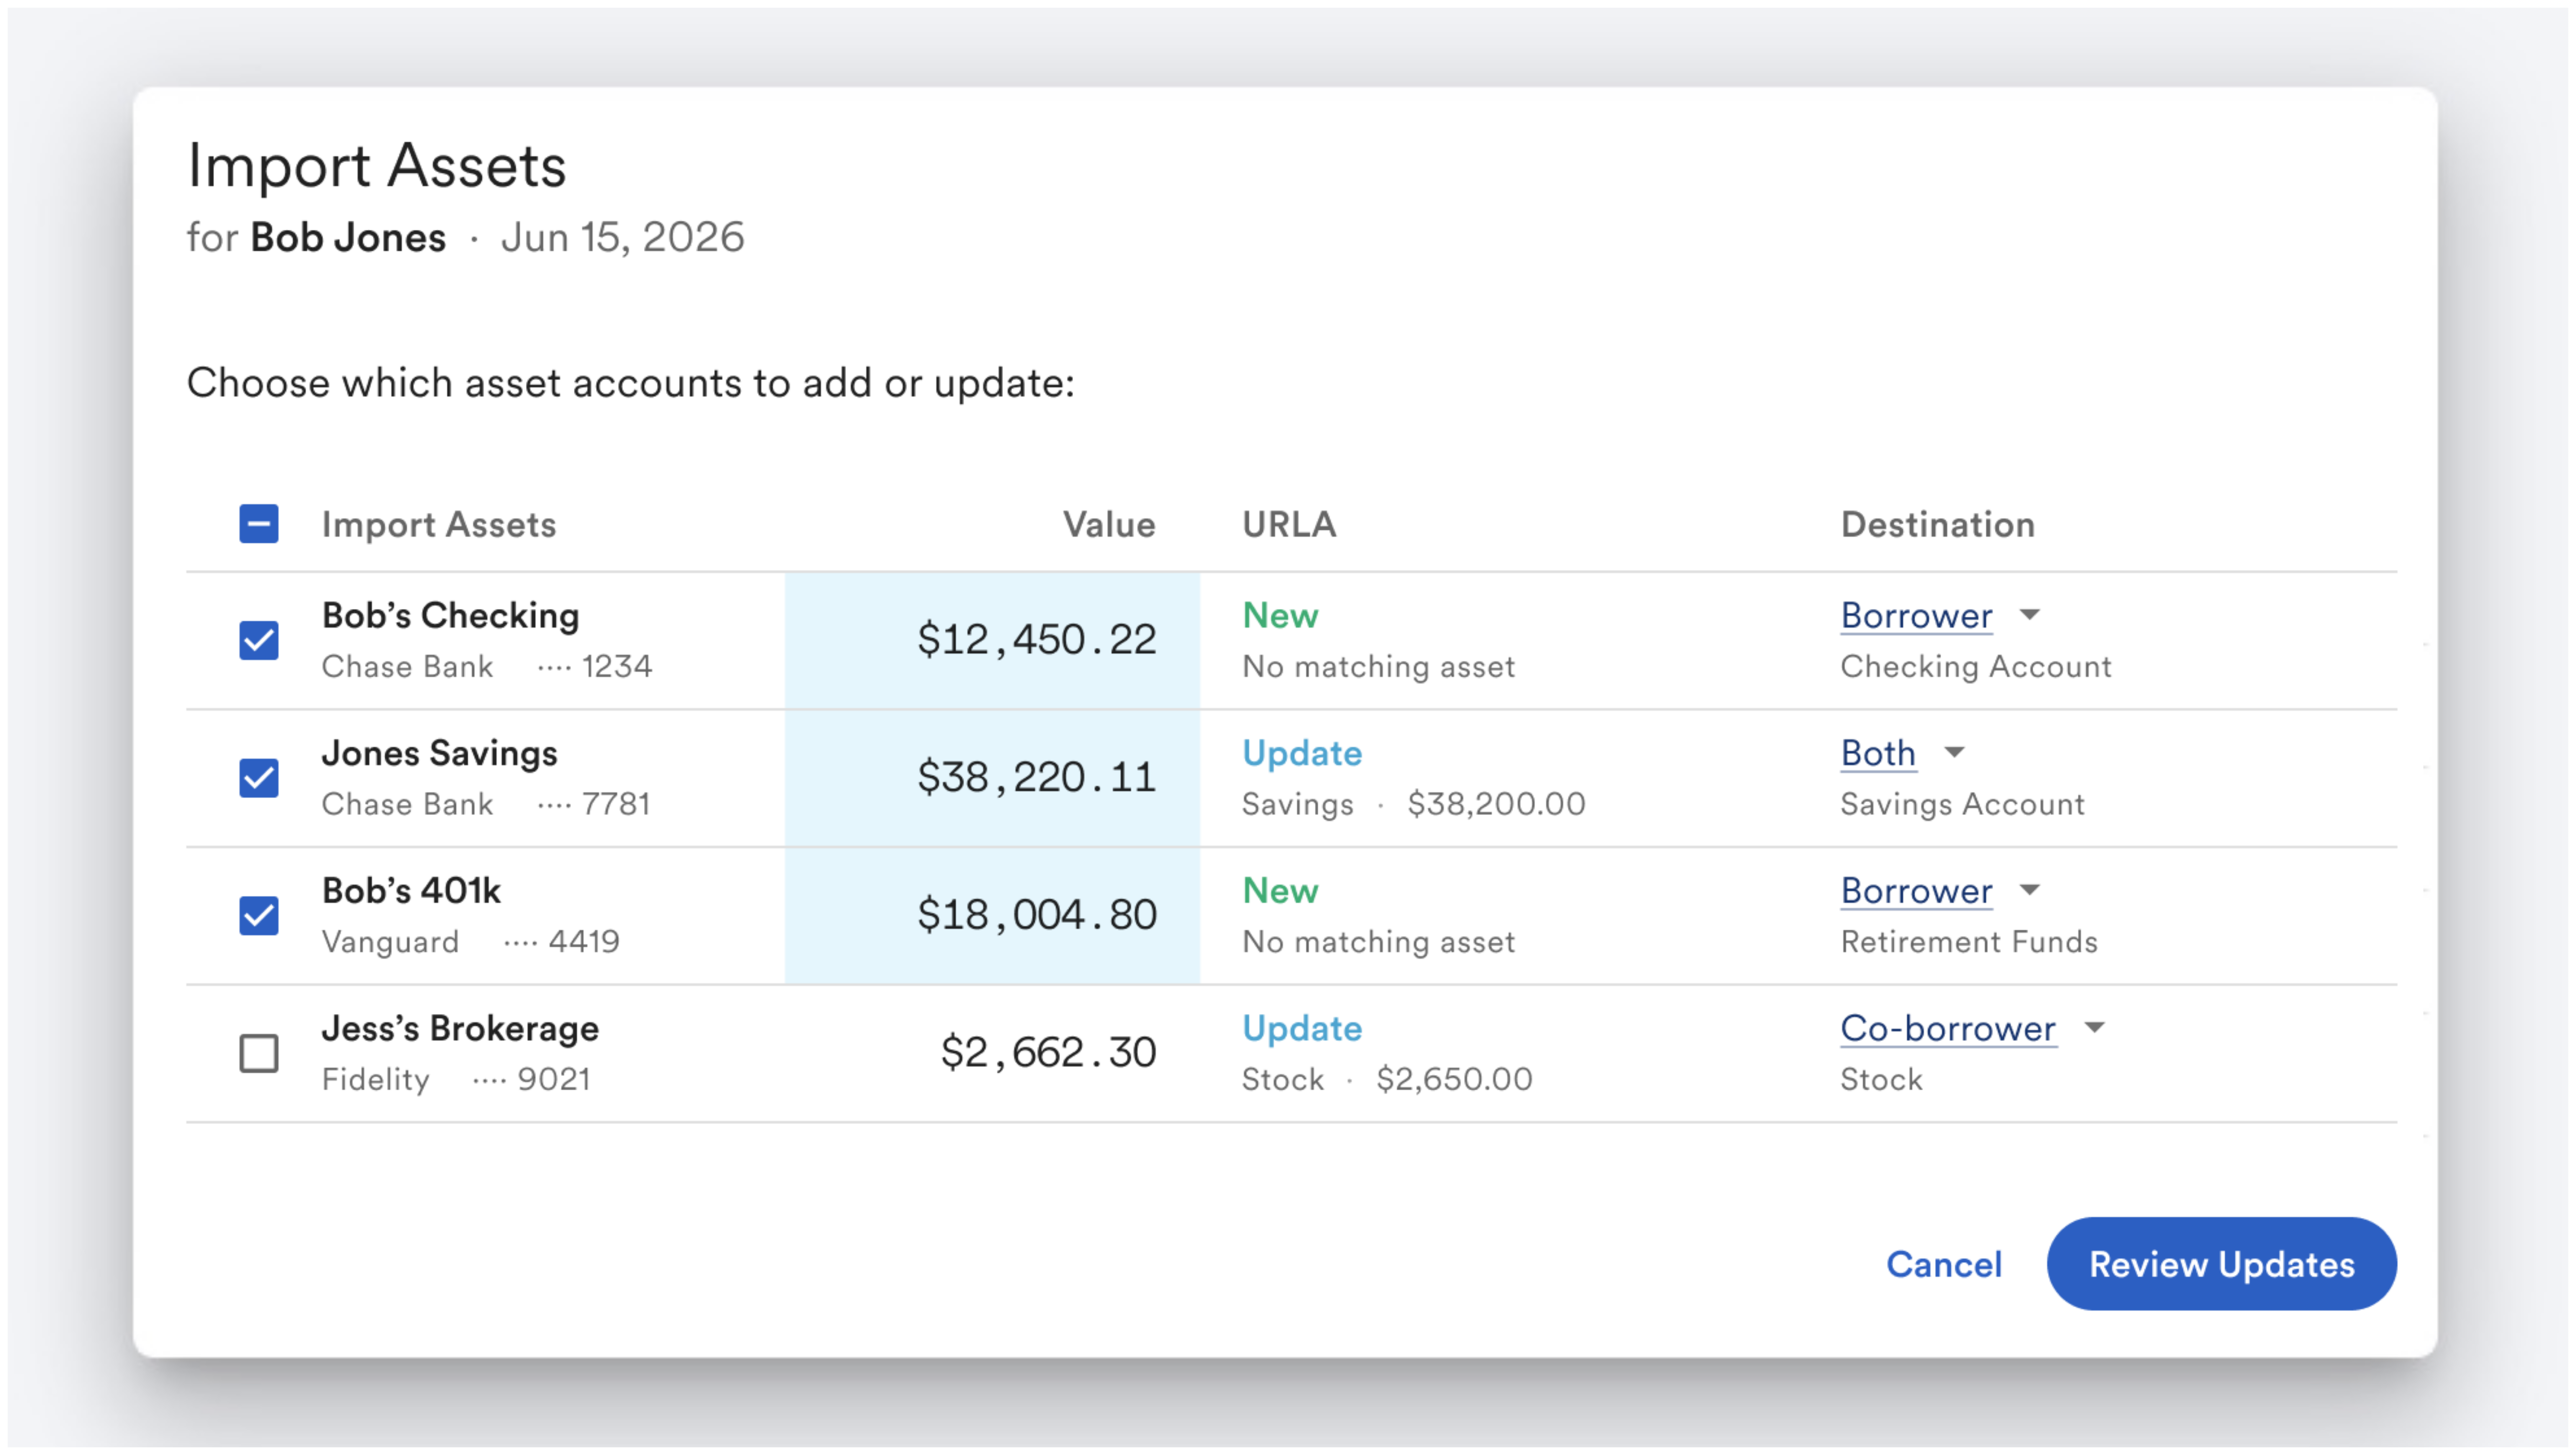
Task: Click the Co-borrower destination link
Action: (1948, 1029)
